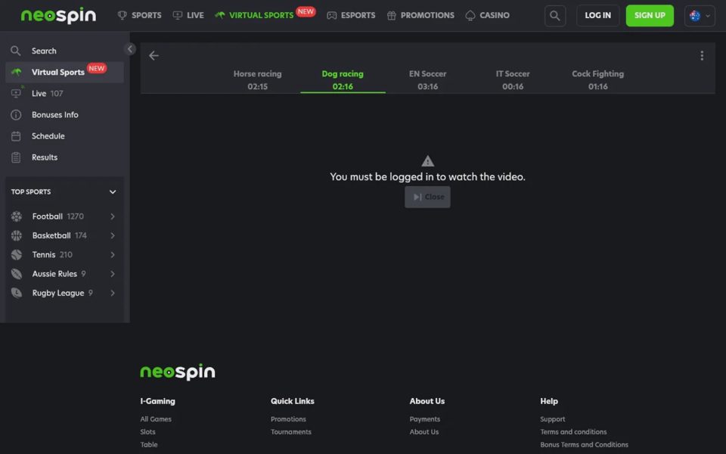Select Virtual Sports in the sidebar
Screen dimensions: 726x454
tap(64, 73)
